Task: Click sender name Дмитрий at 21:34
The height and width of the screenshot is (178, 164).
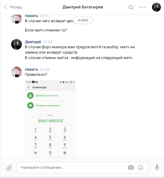Action: (33, 42)
